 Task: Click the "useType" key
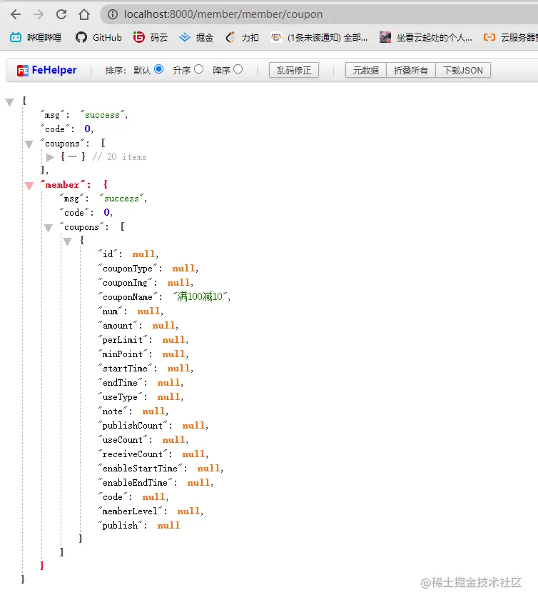pos(121,397)
